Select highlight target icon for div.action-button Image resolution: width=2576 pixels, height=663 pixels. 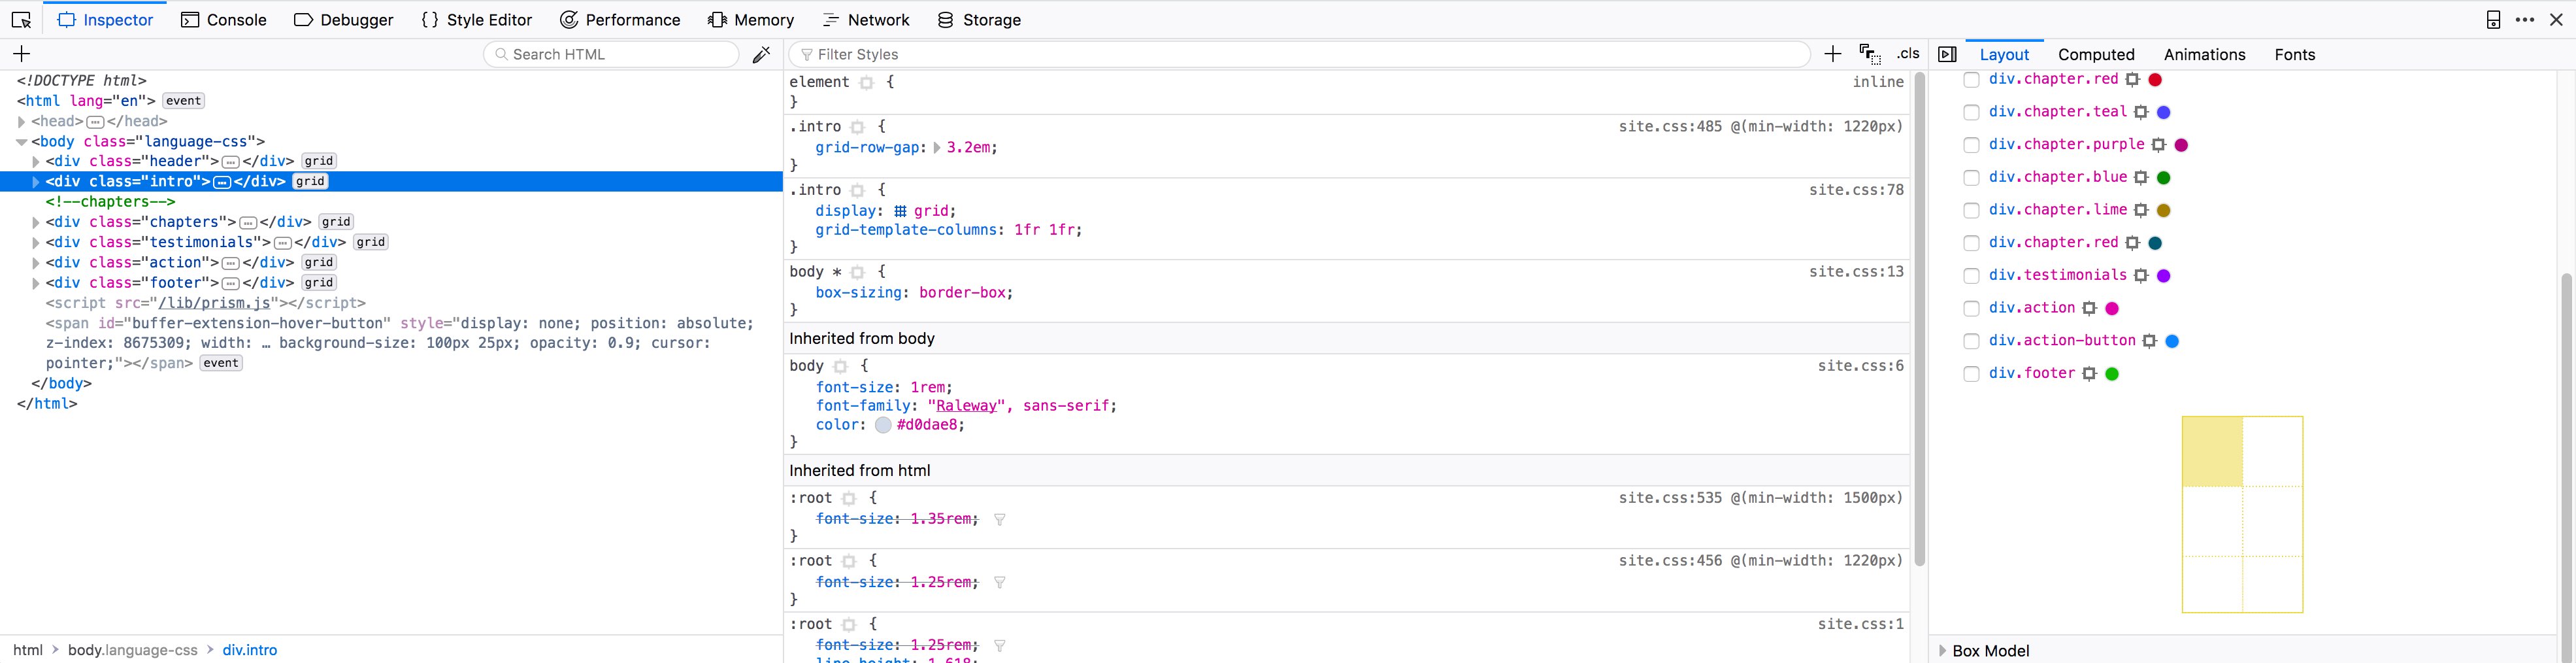2150,341
